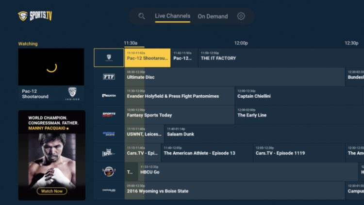
Task: Select the Fantasy Sports Today program
Action: (180, 115)
